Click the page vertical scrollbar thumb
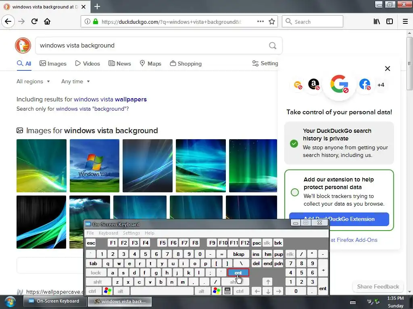The height and width of the screenshot is (309, 413). pyautogui.click(x=409, y=64)
